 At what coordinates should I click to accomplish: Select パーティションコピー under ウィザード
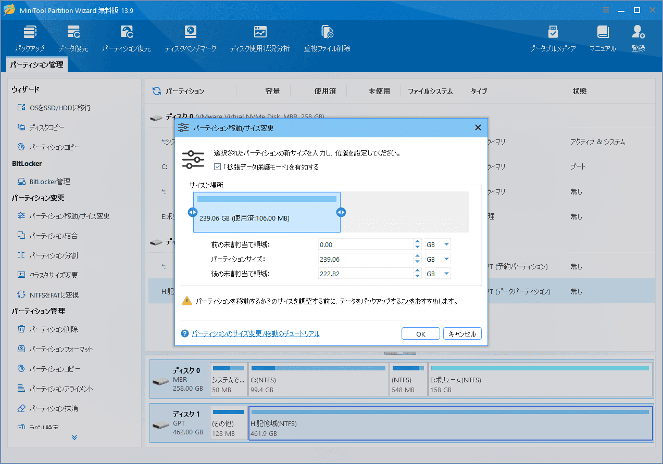pyautogui.click(x=49, y=147)
